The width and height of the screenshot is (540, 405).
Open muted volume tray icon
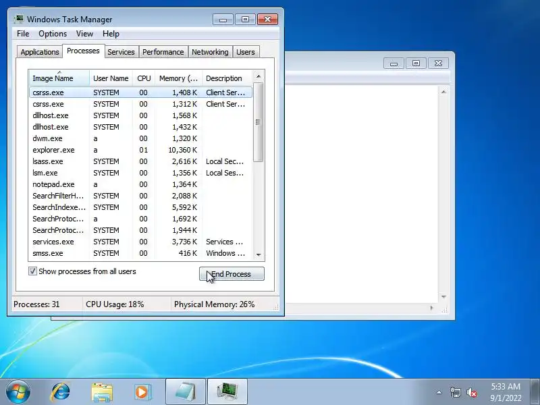[472, 392]
